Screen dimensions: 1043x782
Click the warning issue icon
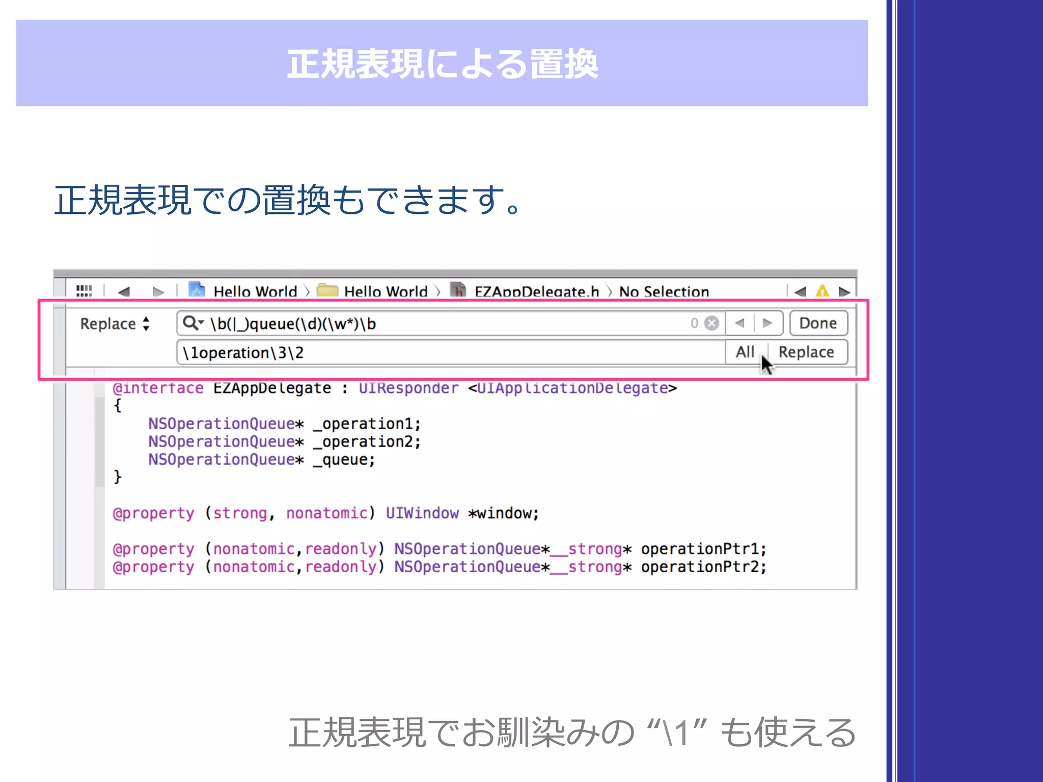click(x=822, y=292)
